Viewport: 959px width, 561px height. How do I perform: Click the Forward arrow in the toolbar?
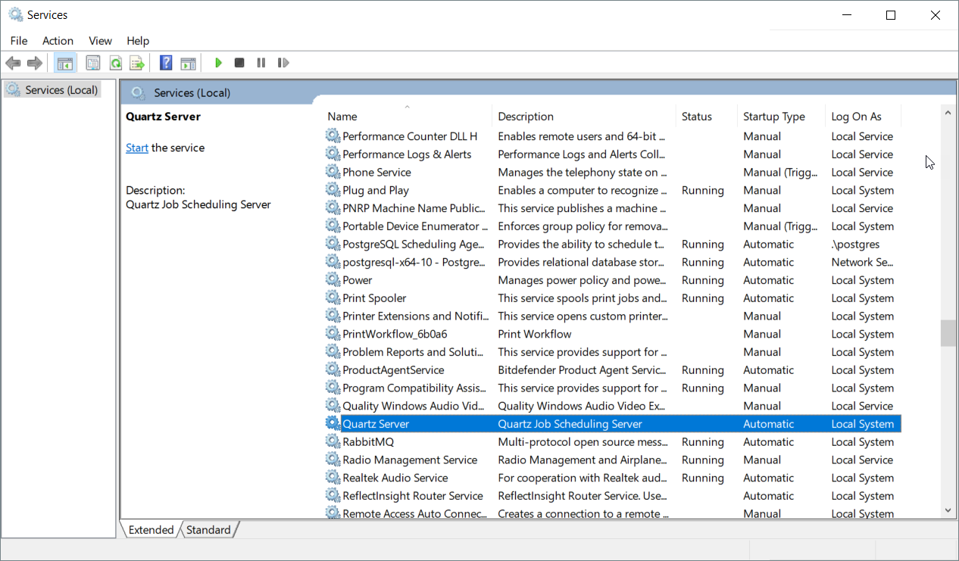(34, 63)
